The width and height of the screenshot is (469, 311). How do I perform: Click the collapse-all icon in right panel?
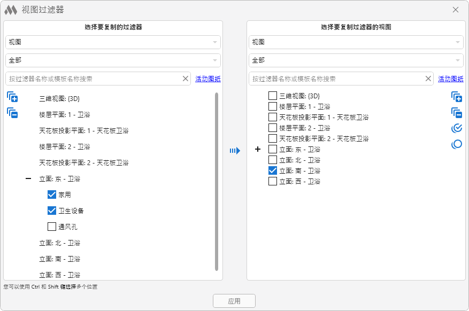456,112
